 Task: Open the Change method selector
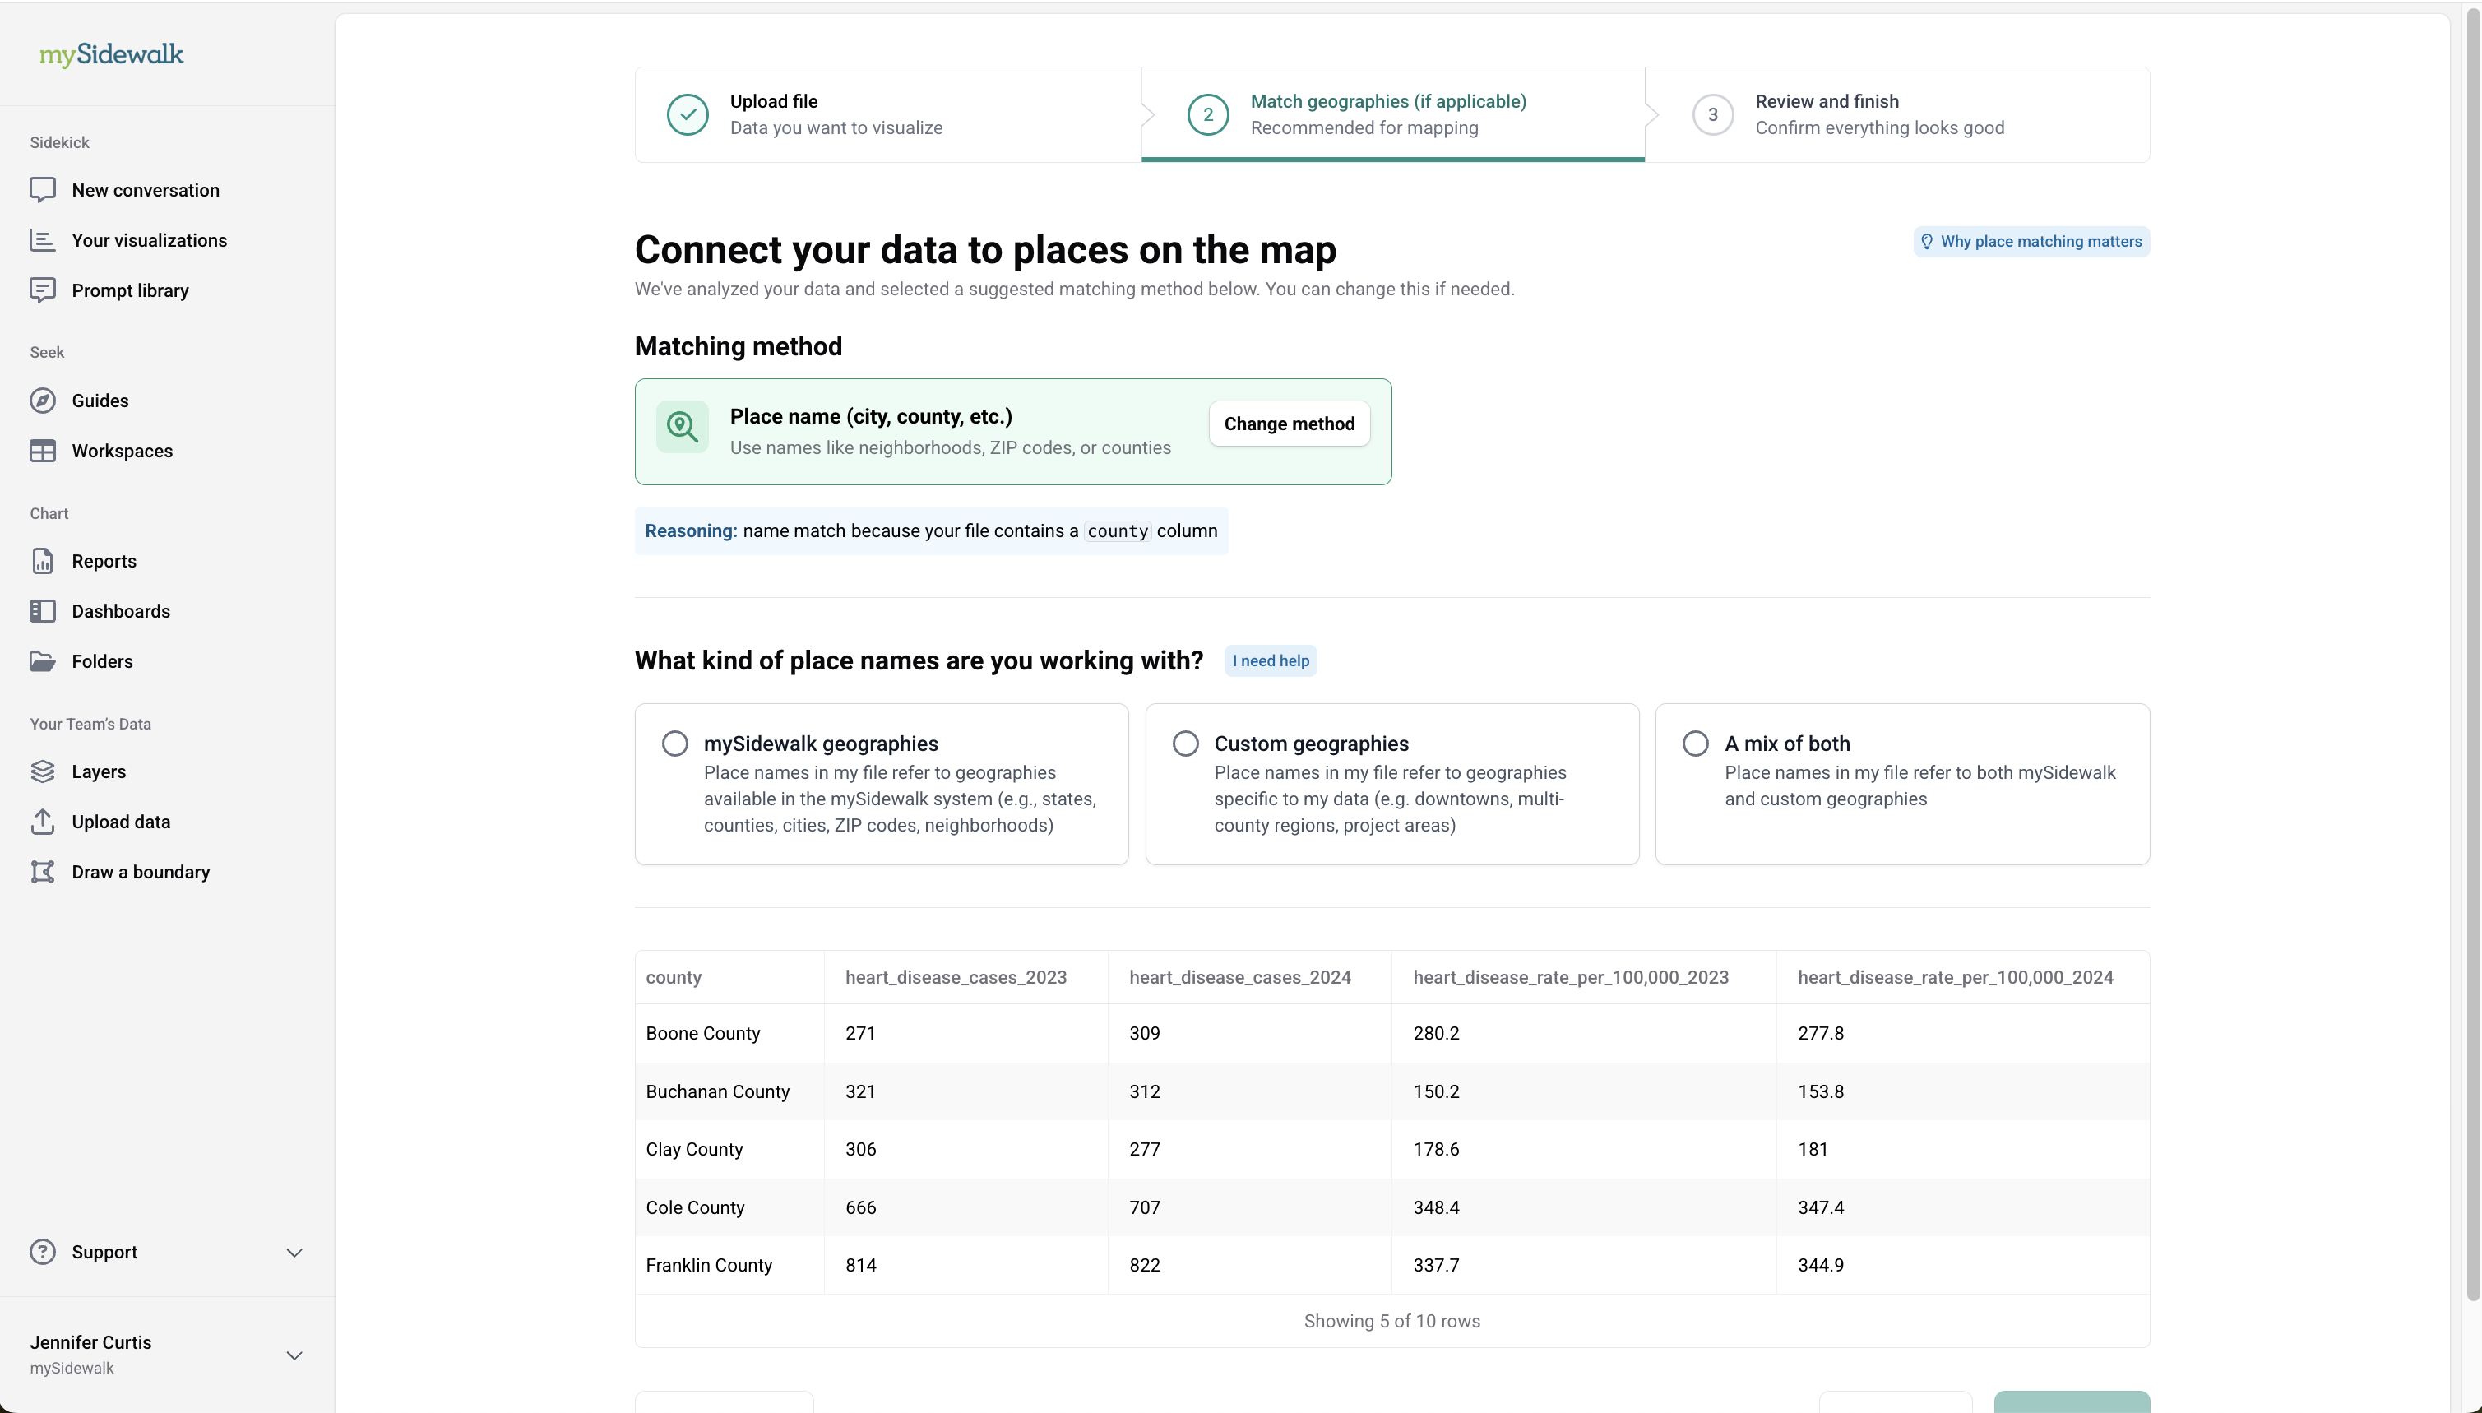pyautogui.click(x=1289, y=424)
